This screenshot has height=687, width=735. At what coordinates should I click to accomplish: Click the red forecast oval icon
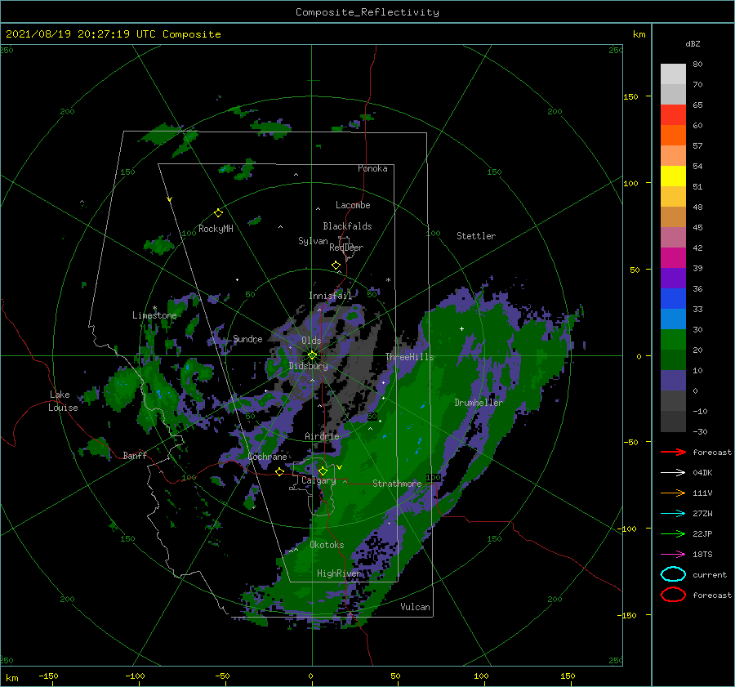(673, 595)
